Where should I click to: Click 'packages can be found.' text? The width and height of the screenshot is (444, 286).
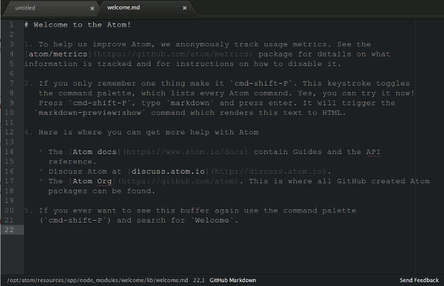pyautogui.click(x=101, y=191)
